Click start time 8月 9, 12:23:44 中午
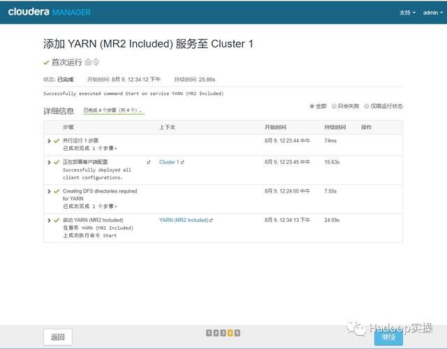The image size is (447, 349). [x=287, y=140]
